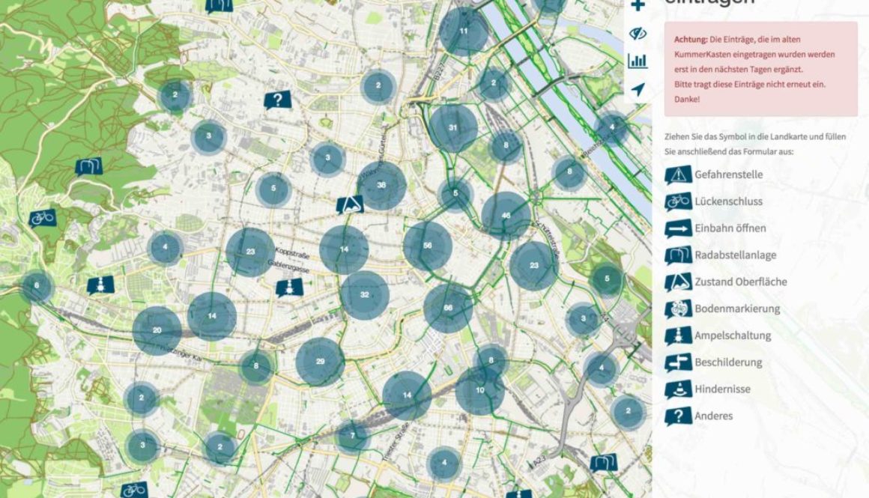
Task: Expand the cluster marker showing 56
Action: [x=427, y=246]
